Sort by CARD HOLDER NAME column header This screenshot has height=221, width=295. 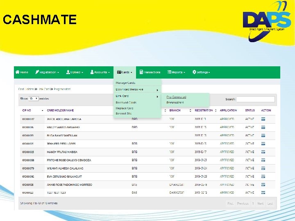[x=60, y=110]
